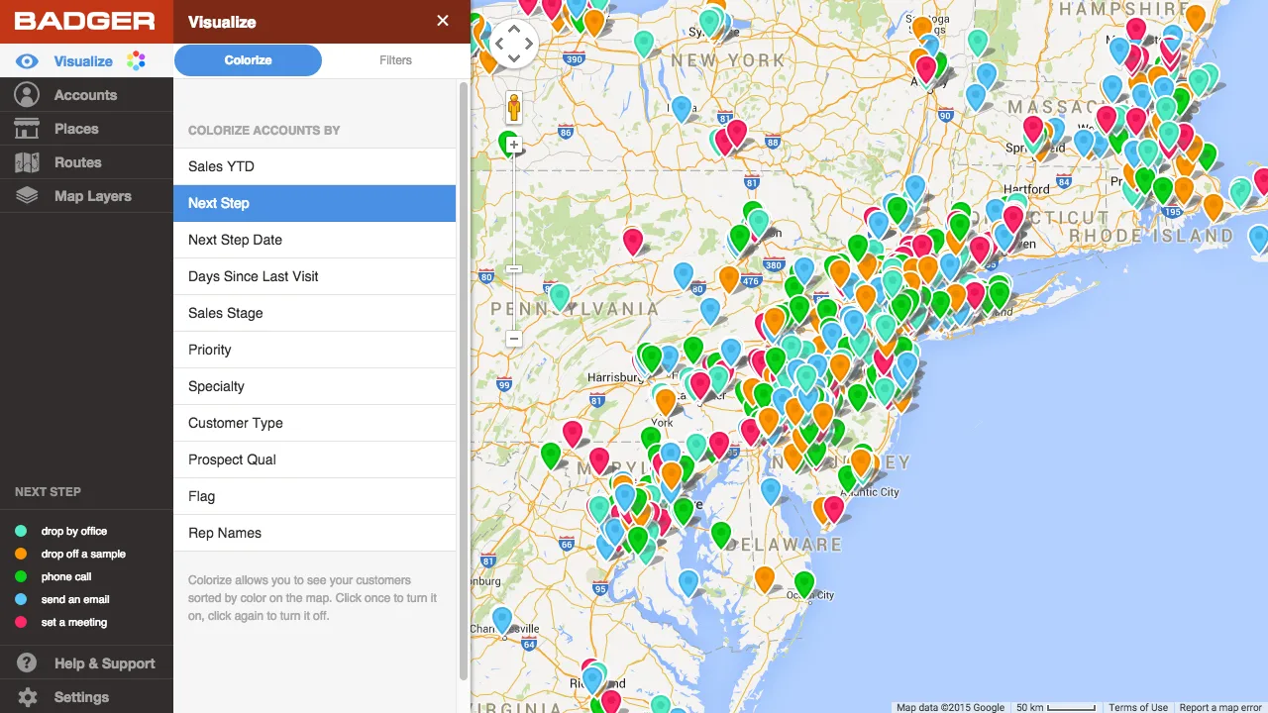This screenshot has height=713, width=1268.
Task: Click the Visualize eye icon in sidebar
Action: tap(27, 61)
